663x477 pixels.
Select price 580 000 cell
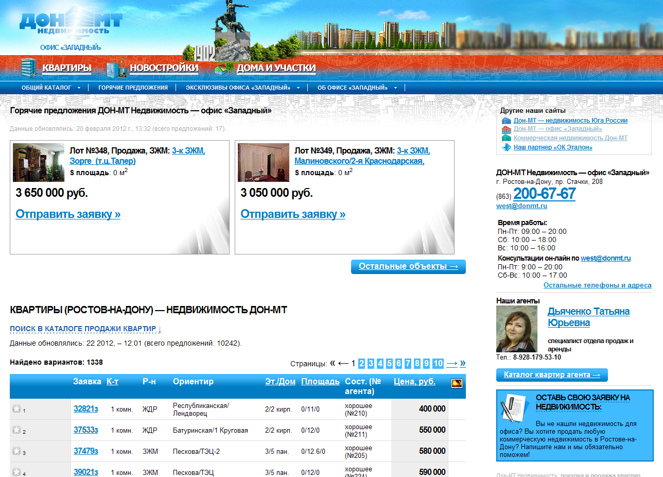click(420, 451)
